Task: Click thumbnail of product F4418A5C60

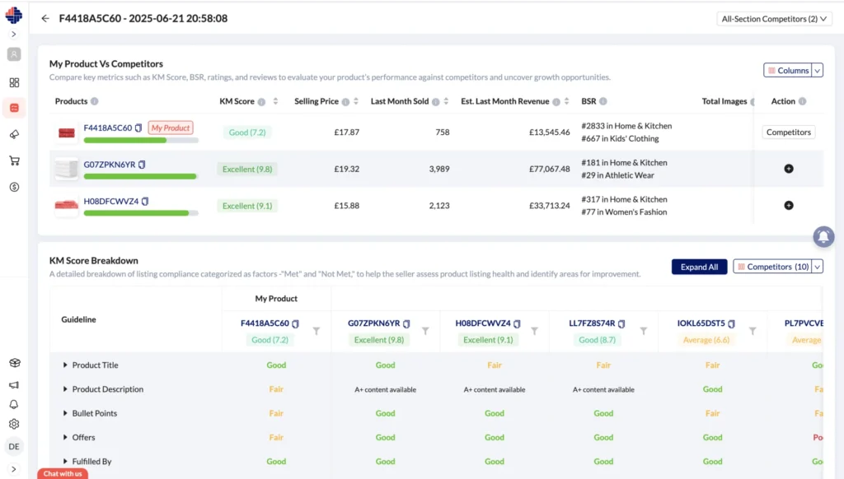Action: (67, 133)
